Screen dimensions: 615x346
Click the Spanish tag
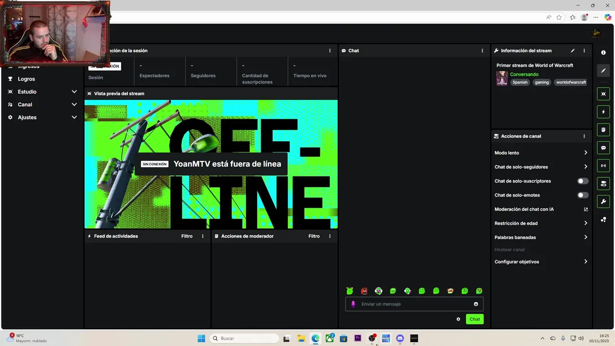[x=520, y=82]
